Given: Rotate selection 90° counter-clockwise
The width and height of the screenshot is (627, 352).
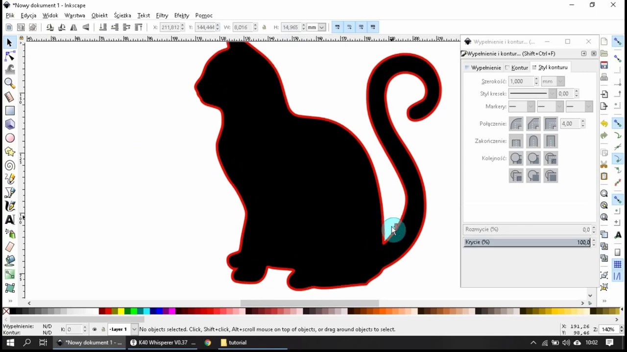Looking at the screenshot, I should 50,27.
